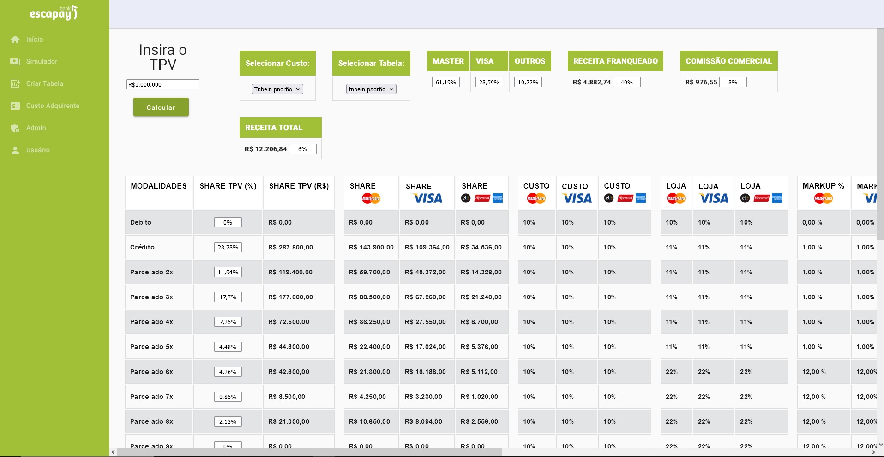This screenshot has height=457, width=884.
Task: Open Criar Tabela menu item
Action: point(44,83)
